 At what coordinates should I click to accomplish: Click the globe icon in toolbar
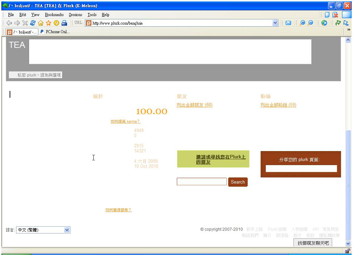[x=324, y=23]
